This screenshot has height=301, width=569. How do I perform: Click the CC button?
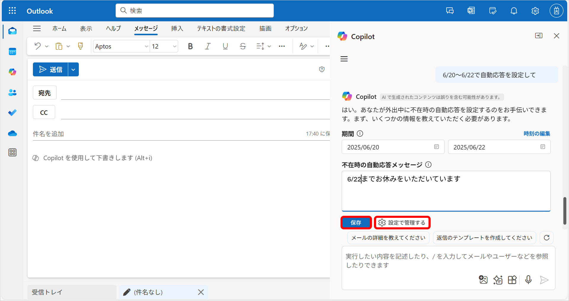pyautogui.click(x=44, y=112)
